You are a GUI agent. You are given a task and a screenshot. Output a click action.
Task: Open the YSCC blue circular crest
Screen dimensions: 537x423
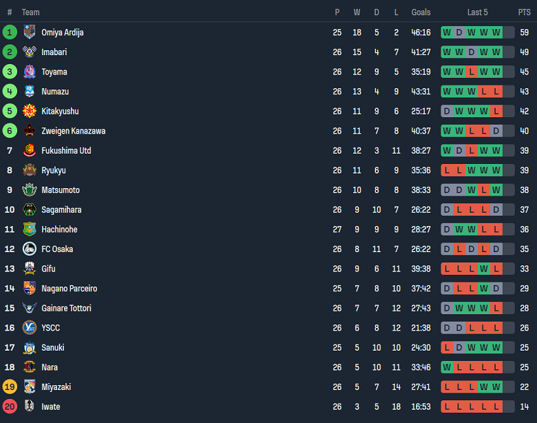(x=29, y=328)
